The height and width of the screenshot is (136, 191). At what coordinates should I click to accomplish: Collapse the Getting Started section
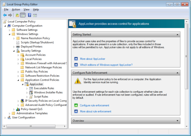click(x=177, y=35)
